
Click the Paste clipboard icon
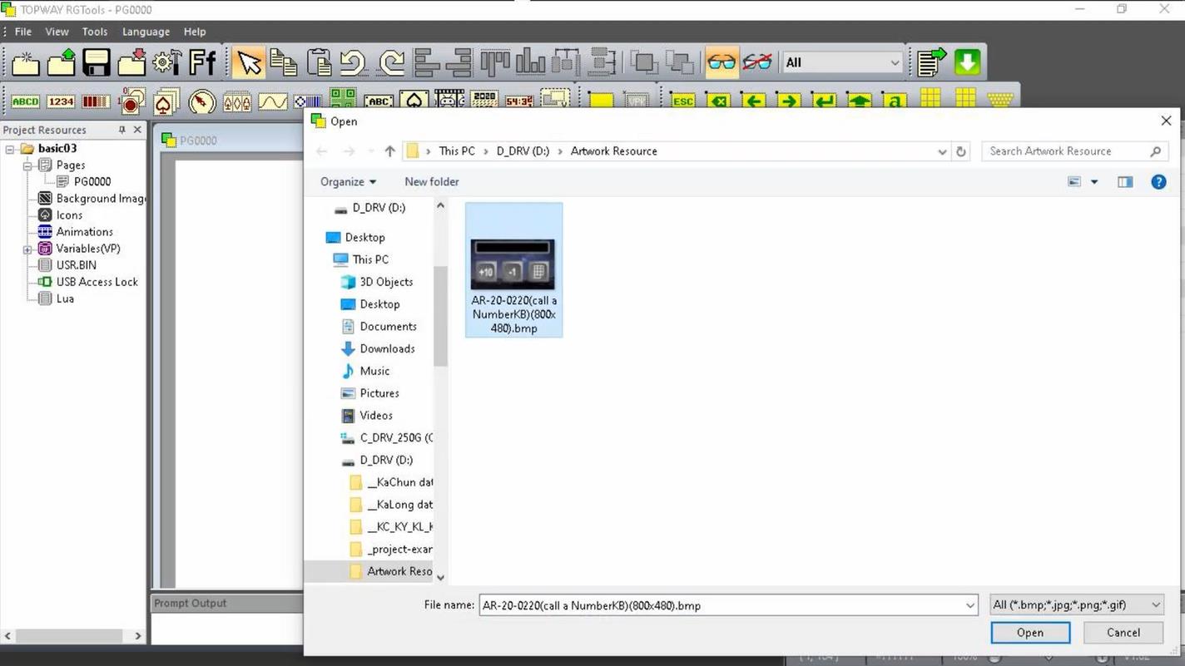320,62
